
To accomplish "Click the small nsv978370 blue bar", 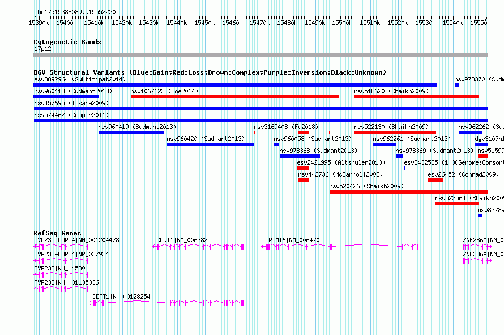I will (x=457, y=85).
